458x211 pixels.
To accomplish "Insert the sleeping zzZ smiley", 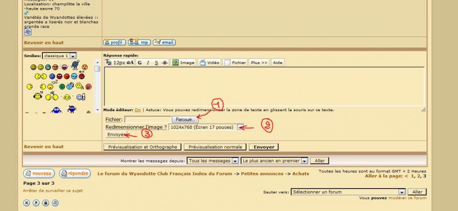I will (x=52, y=86).
